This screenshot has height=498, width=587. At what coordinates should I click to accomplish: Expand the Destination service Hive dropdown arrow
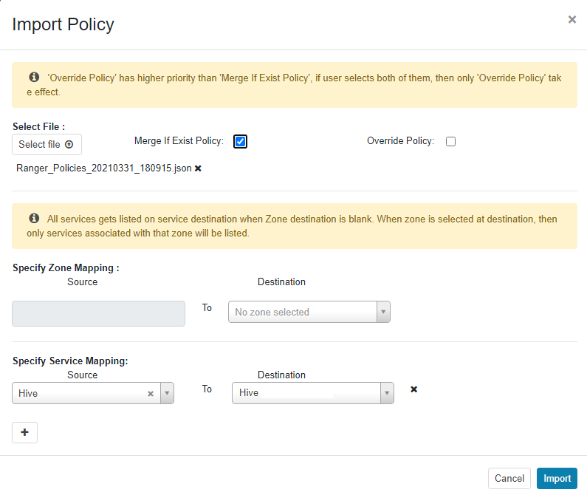[x=387, y=393]
